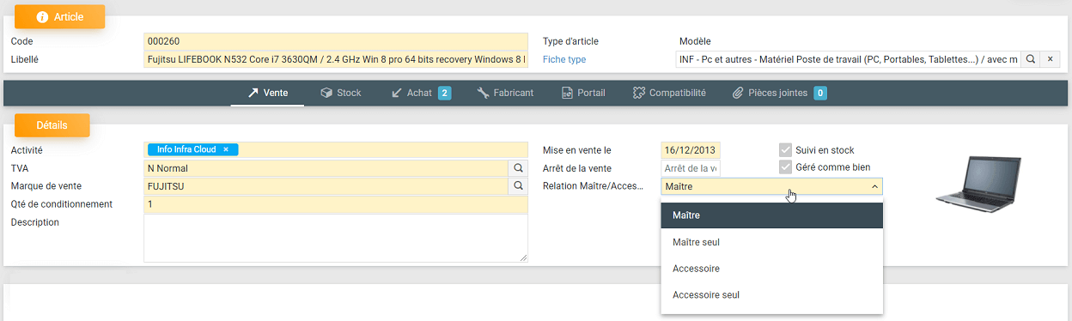Click the Marque de vente field FUJITSU
This screenshot has width=1072, height=321.
326,186
